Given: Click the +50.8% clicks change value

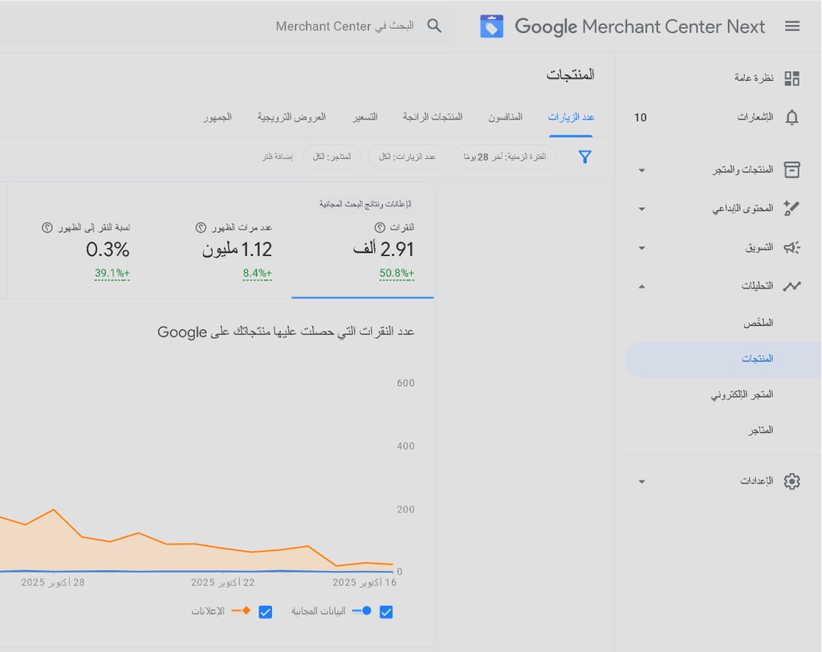Looking at the screenshot, I should (x=397, y=273).
